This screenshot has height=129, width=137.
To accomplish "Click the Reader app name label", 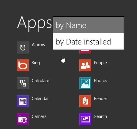I will tap(100, 99).
